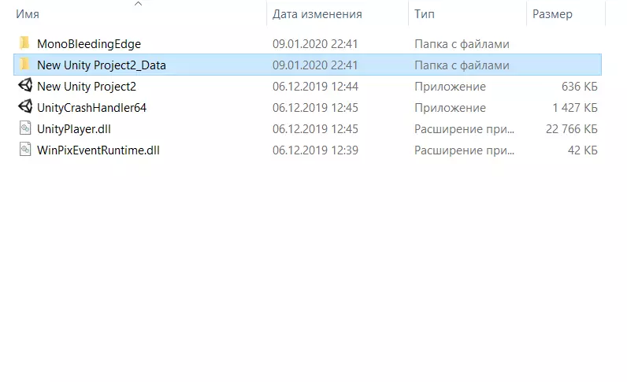The image size is (627, 382).
Task: Click the WinPixEventRuntime.dll file icon
Action: click(25, 149)
